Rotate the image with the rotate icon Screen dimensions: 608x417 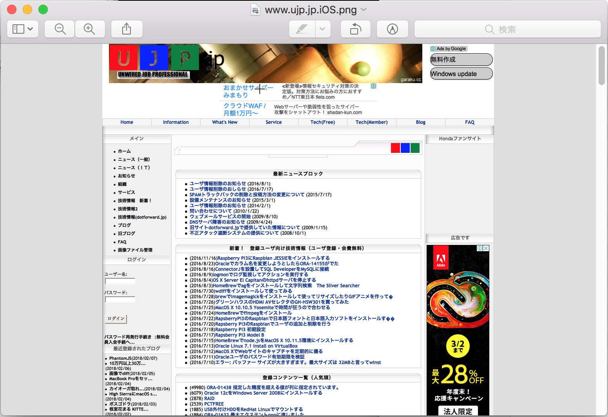355,29
